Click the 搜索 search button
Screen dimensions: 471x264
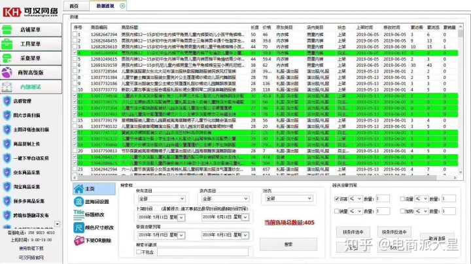[288, 244]
